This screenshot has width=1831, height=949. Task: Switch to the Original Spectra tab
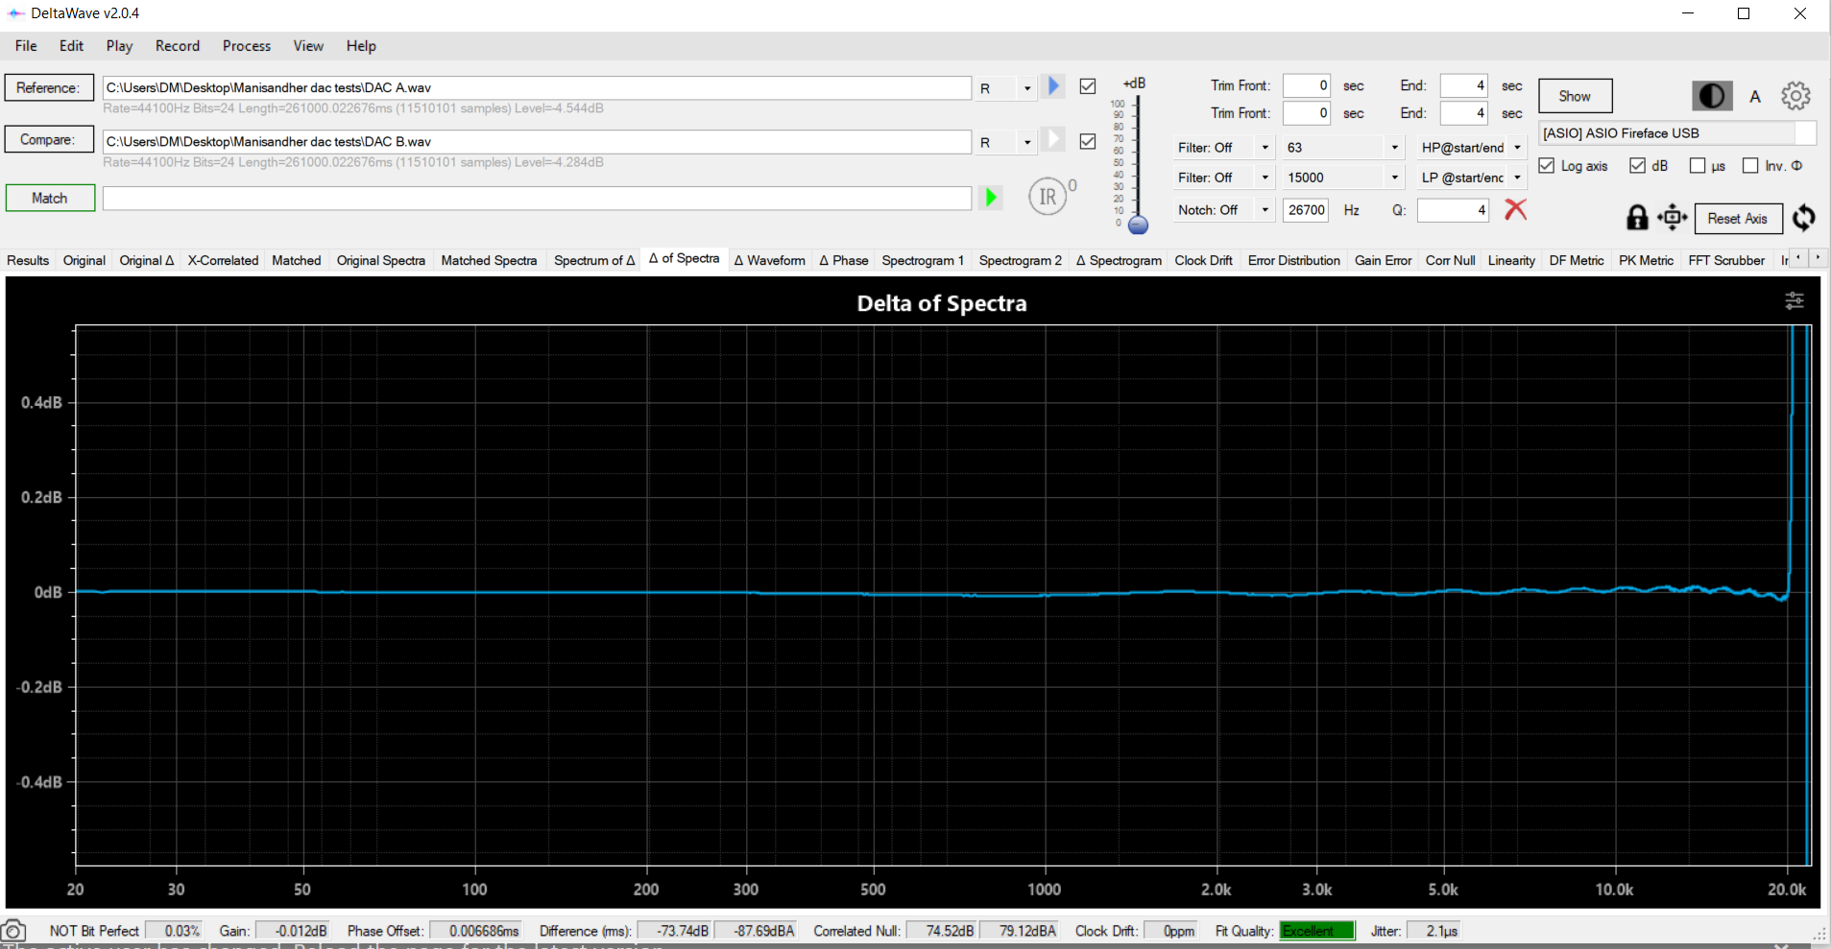(380, 260)
